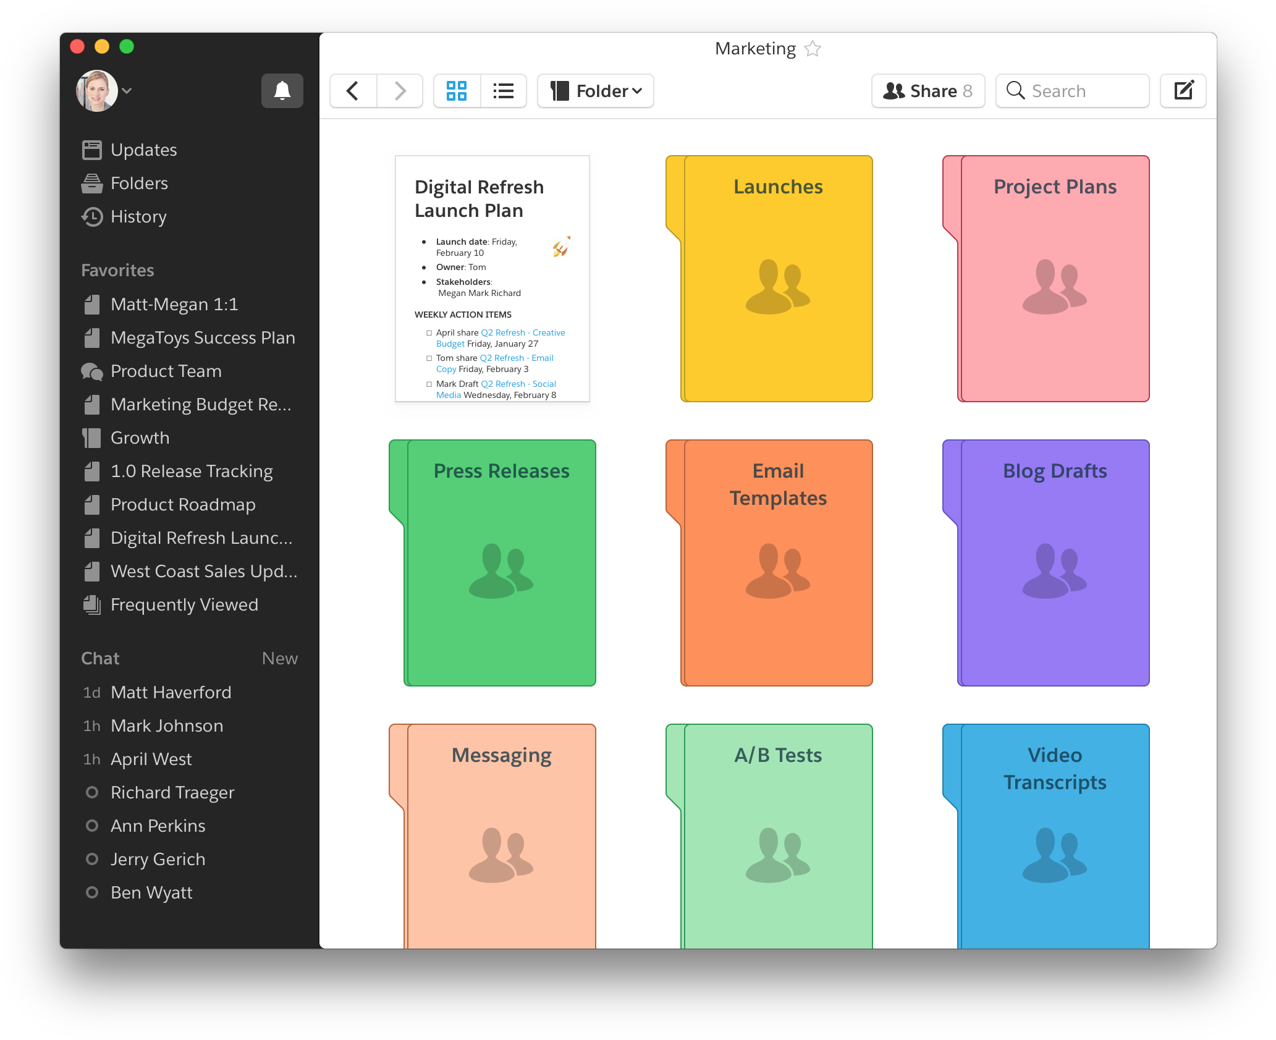The width and height of the screenshot is (1276, 1040).
Task: Switch to grid view
Action: click(x=457, y=91)
